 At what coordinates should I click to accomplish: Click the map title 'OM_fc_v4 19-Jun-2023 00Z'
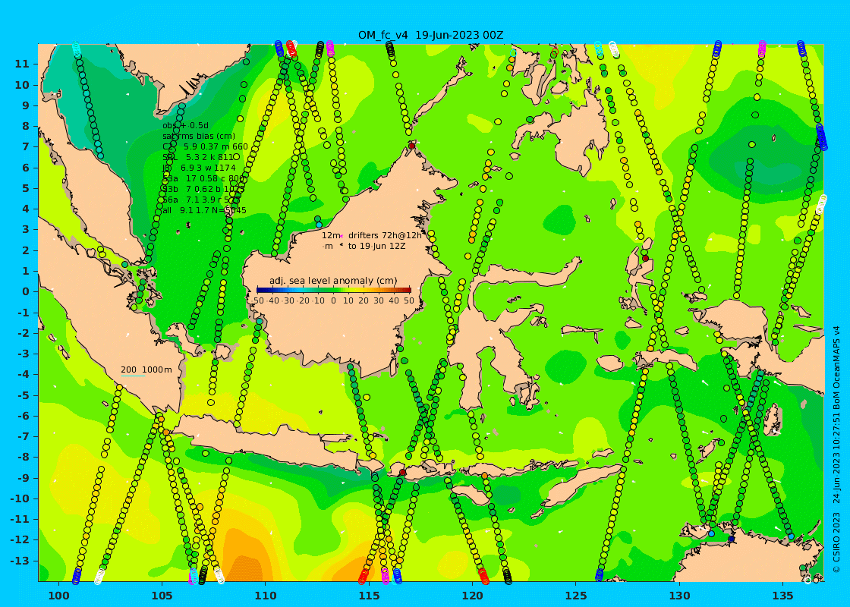tap(430, 35)
